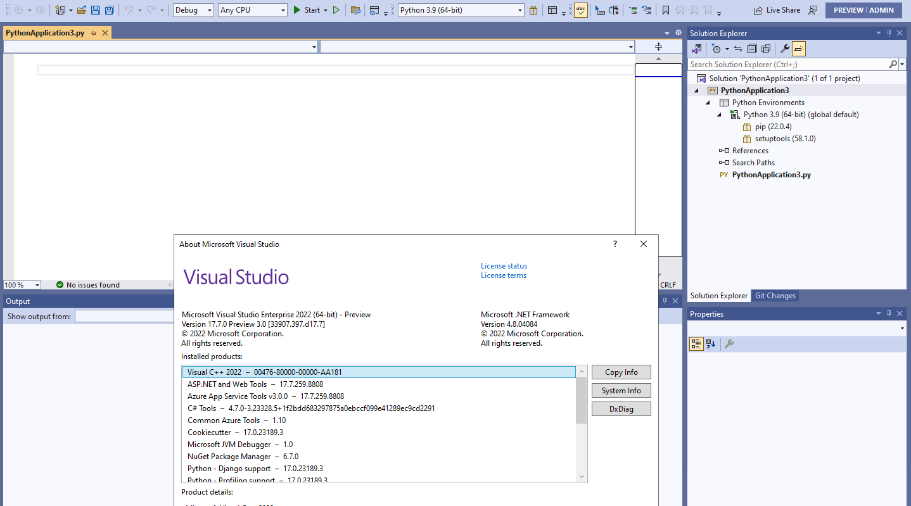Collapse the Python Environments tree node

(708, 102)
